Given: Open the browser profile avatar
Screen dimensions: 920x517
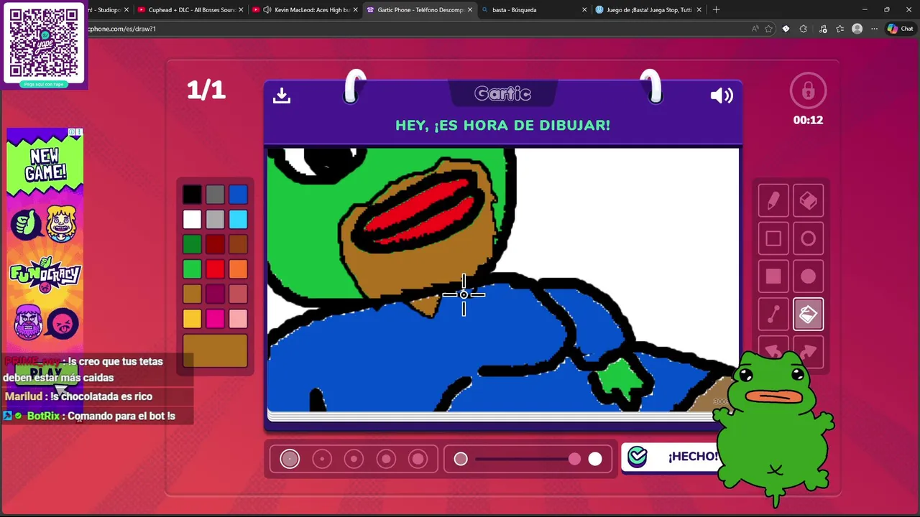Looking at the screenshot, I should [857, 29].
